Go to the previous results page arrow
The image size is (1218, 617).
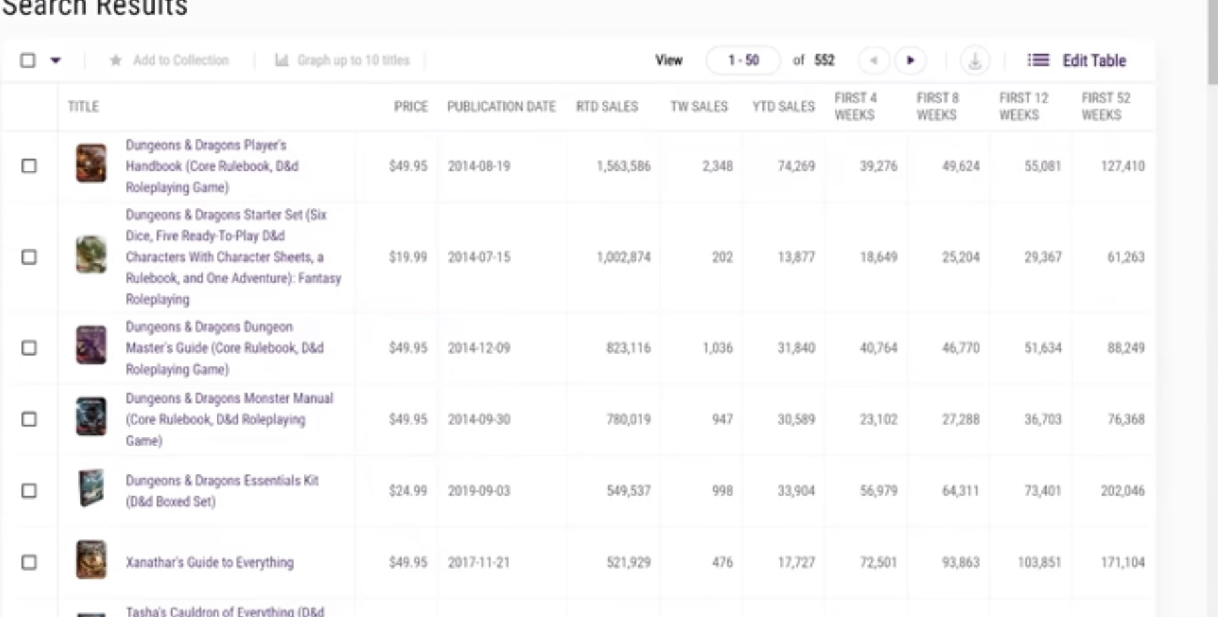873,60
